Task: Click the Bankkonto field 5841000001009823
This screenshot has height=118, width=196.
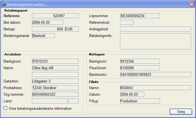Action: click(156, 74)
